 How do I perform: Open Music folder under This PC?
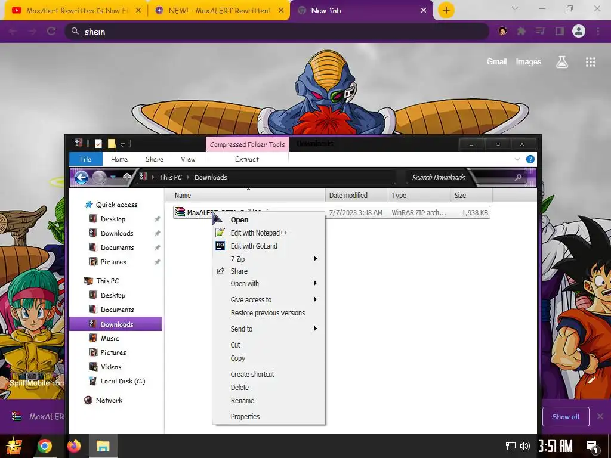click(110, 339)
